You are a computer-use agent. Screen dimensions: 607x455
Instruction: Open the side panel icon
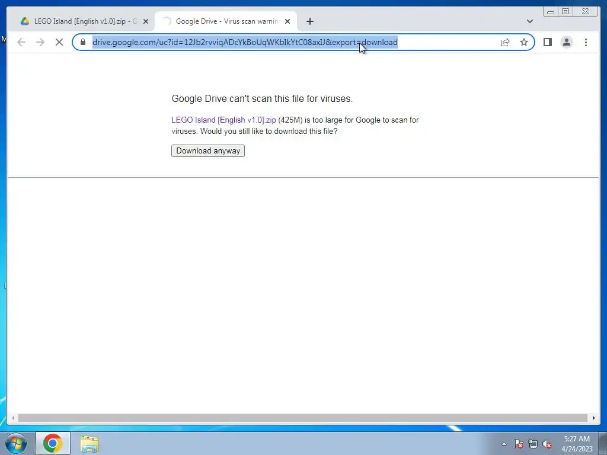pyautogui.click(x=547, y=42)
